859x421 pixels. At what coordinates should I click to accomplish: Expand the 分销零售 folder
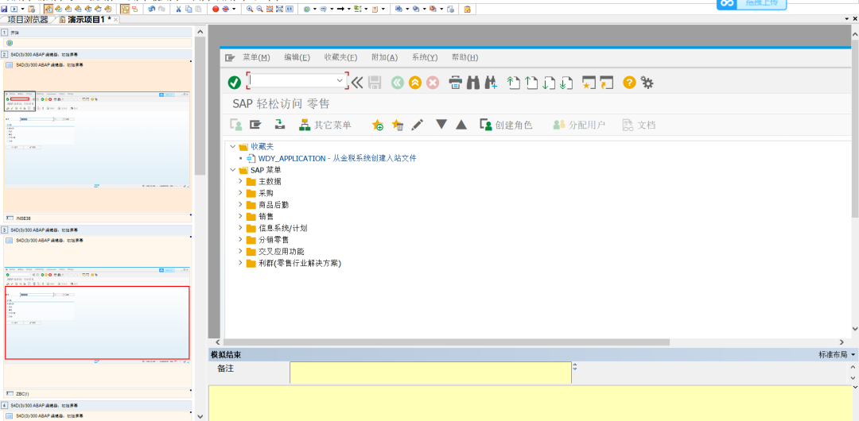click(240, 240)
